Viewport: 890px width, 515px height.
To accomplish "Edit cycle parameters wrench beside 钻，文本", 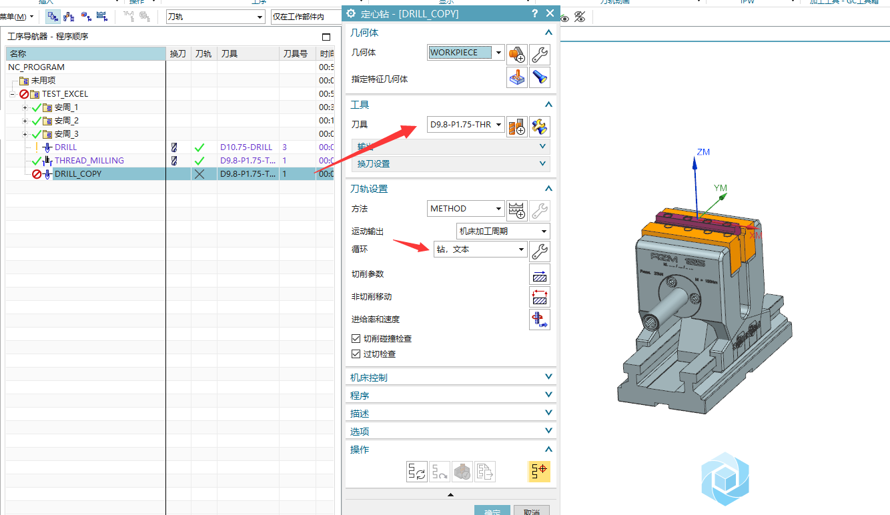I will [540, 251].
